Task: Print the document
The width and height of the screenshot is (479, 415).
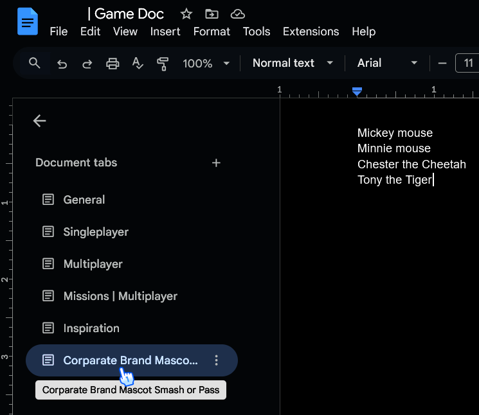Action: (x=113, y=64)
